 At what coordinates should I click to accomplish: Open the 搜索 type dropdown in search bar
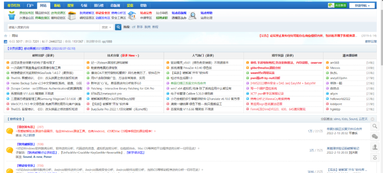tap(106, 27)
